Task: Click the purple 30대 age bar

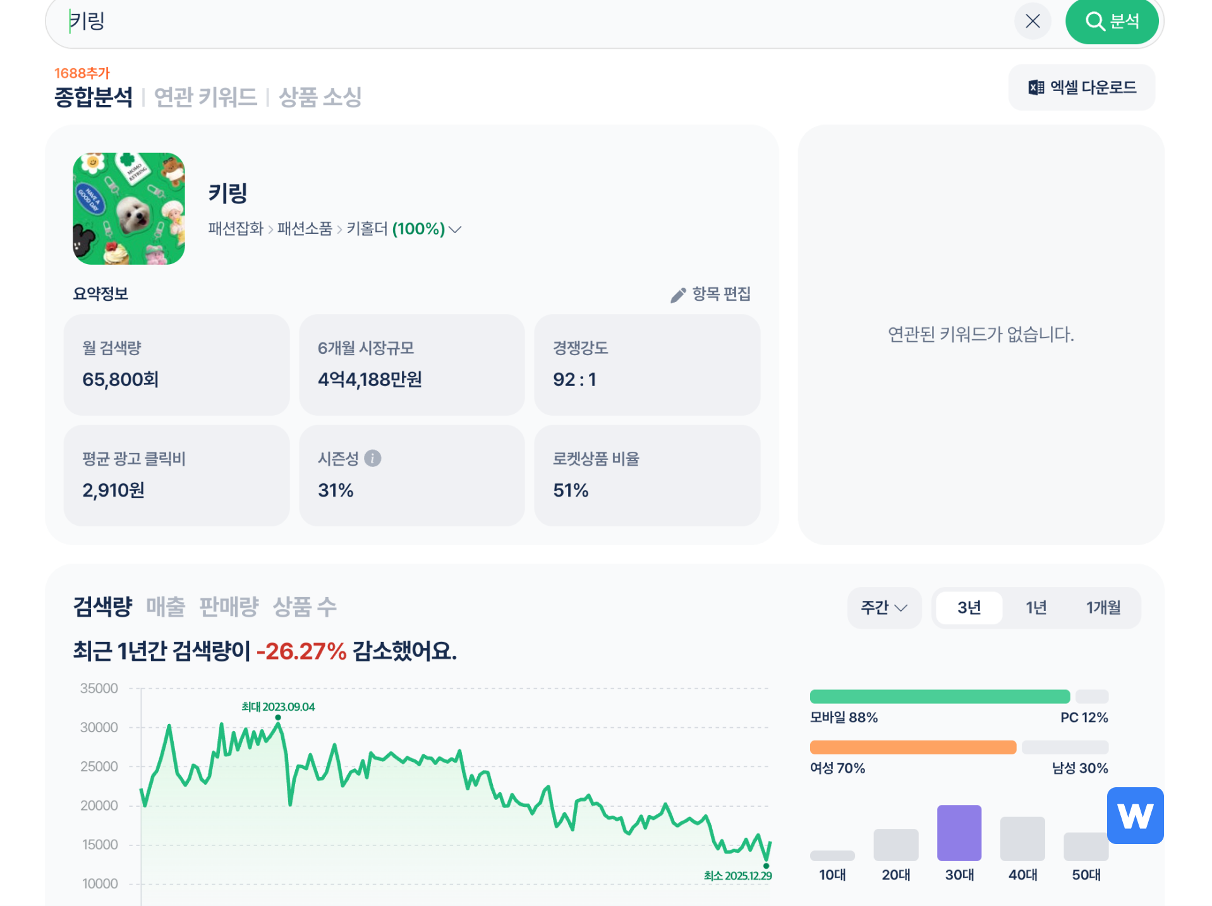Action: (959, 833)
